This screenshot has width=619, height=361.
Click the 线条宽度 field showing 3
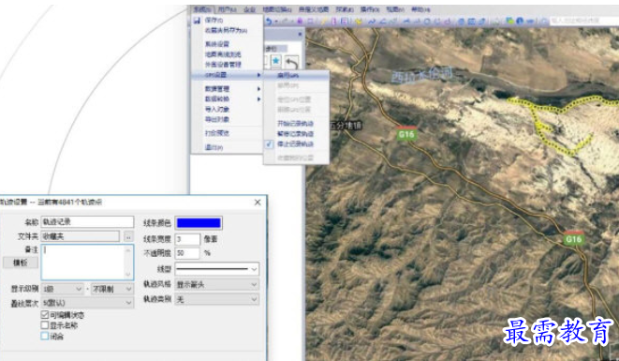tap(187, 239)
